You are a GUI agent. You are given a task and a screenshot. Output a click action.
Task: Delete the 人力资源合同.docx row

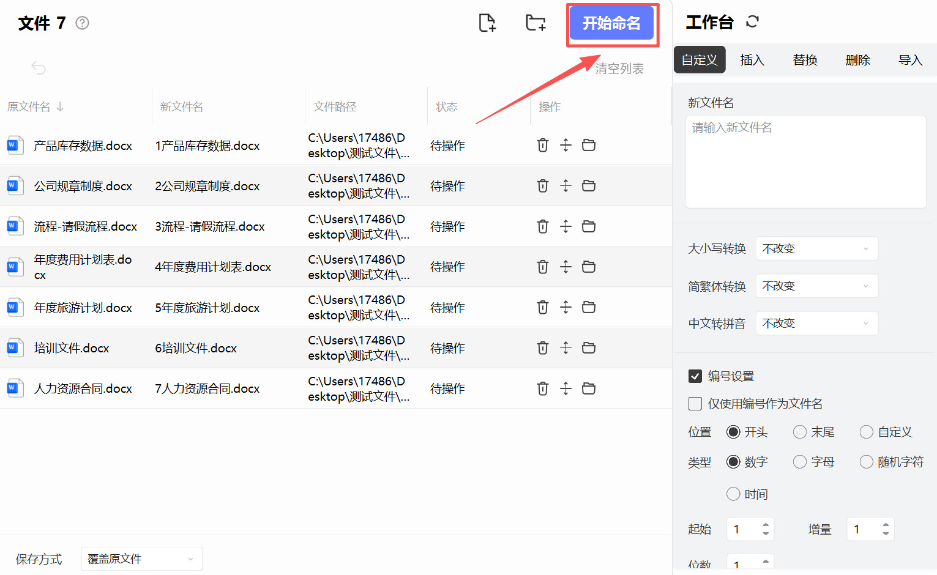[543, 388]
